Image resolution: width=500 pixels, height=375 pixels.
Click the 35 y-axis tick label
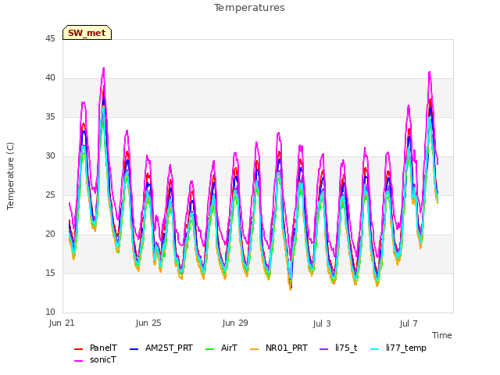[x=50, y=117]
